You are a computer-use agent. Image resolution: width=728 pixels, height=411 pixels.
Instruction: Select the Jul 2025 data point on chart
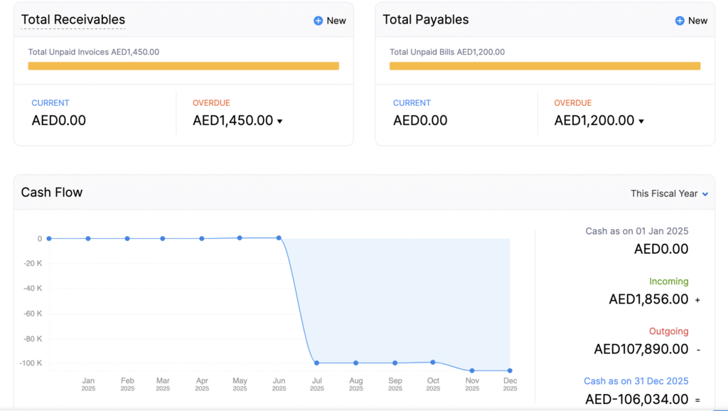[317, 362]
